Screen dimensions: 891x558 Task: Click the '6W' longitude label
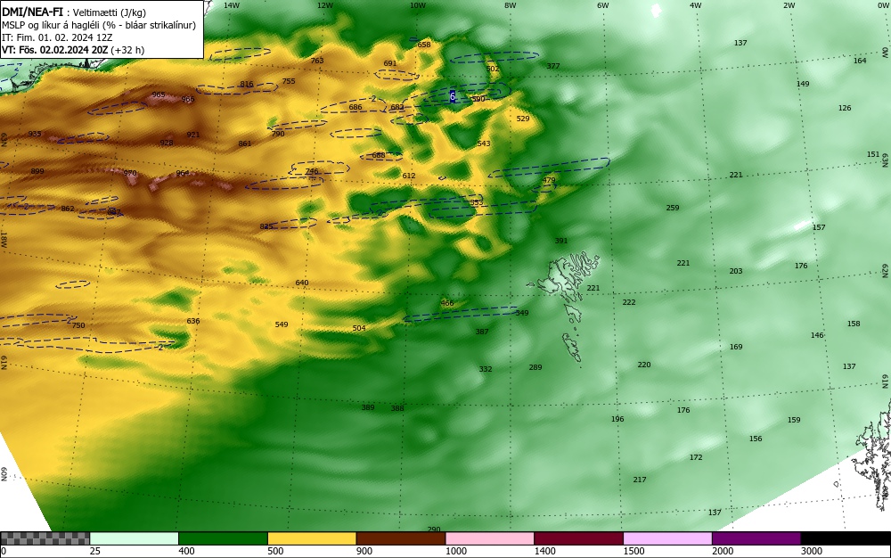(603, 5)
